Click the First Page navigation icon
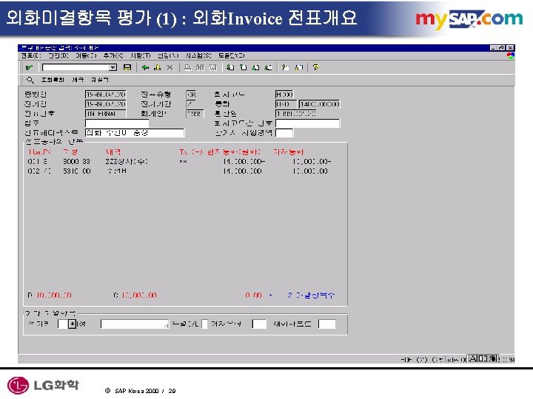This screenshot has width=533, height=399. pyautogui.click(x=230, y=67)
